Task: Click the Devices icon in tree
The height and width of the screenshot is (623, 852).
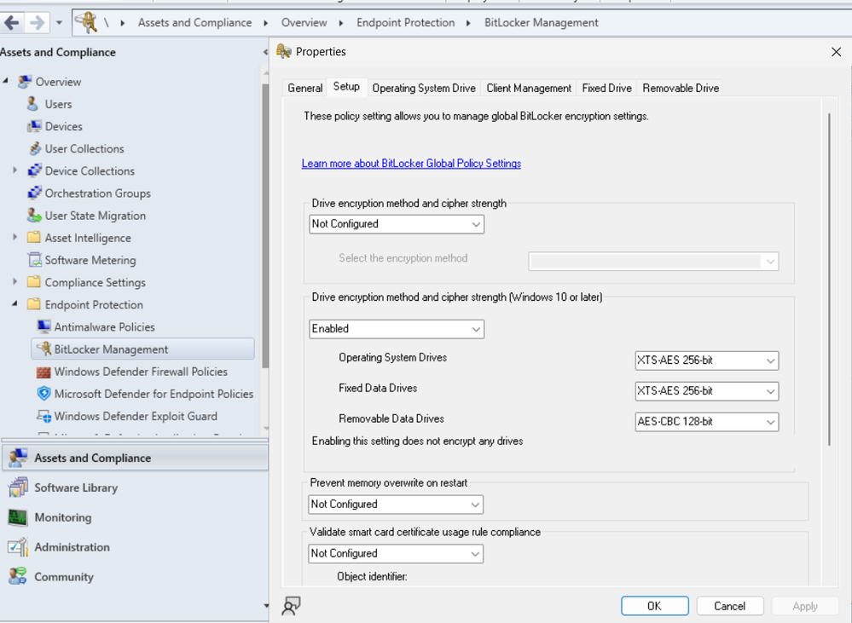Action: (x=34, y=126)
